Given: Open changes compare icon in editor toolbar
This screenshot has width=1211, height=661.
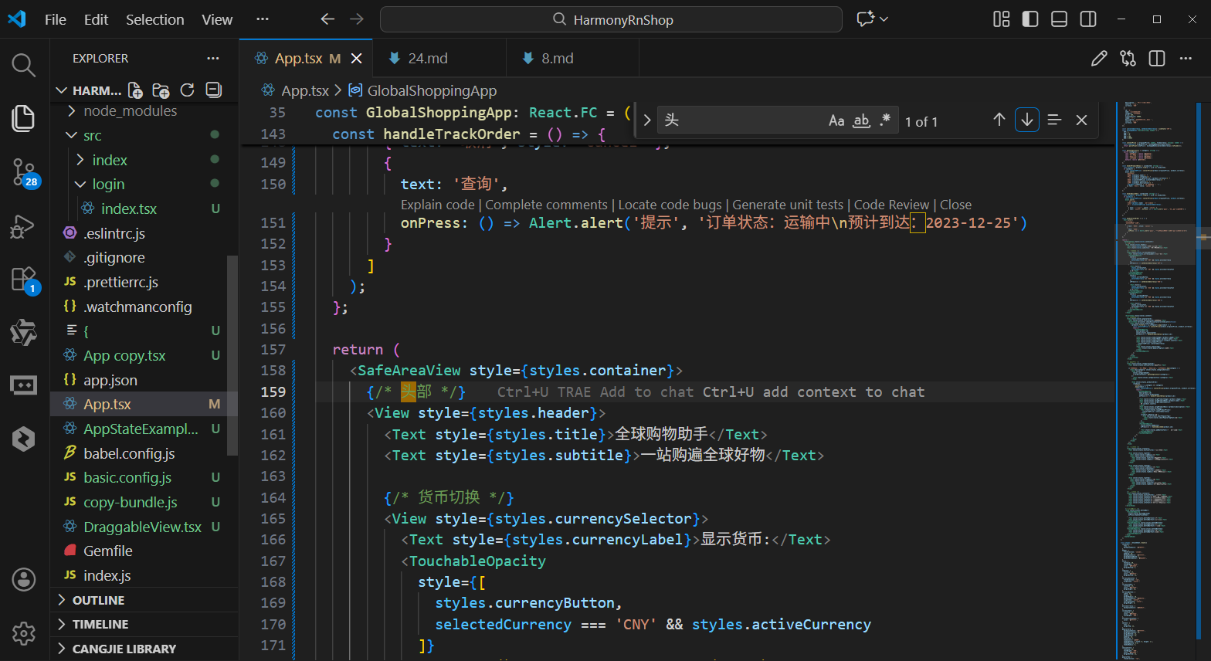Looking at the screenshot, I should pos(1128,58).
